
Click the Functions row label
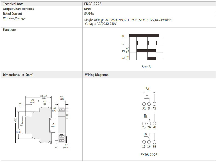click(x=9, y=30)
